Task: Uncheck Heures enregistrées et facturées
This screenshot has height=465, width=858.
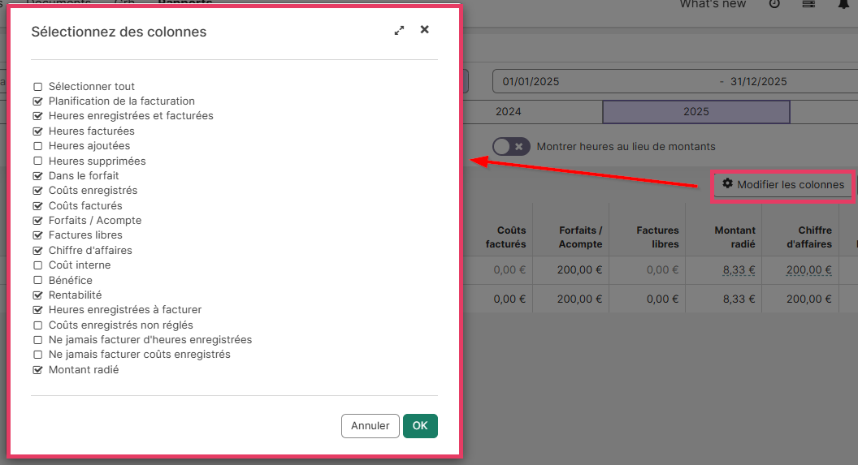Action: point(37,116)
